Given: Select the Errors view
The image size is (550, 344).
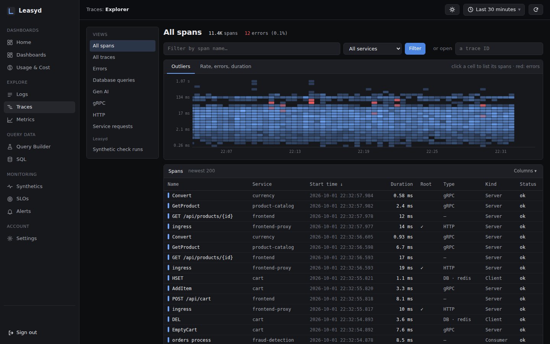Looking at the screenshot, I should coord(123,69).
